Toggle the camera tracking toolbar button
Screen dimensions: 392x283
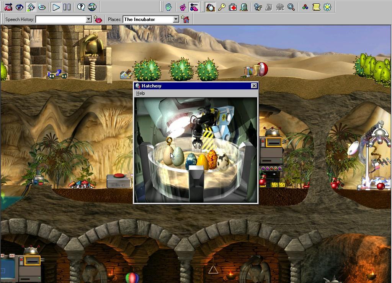(31, 7)
